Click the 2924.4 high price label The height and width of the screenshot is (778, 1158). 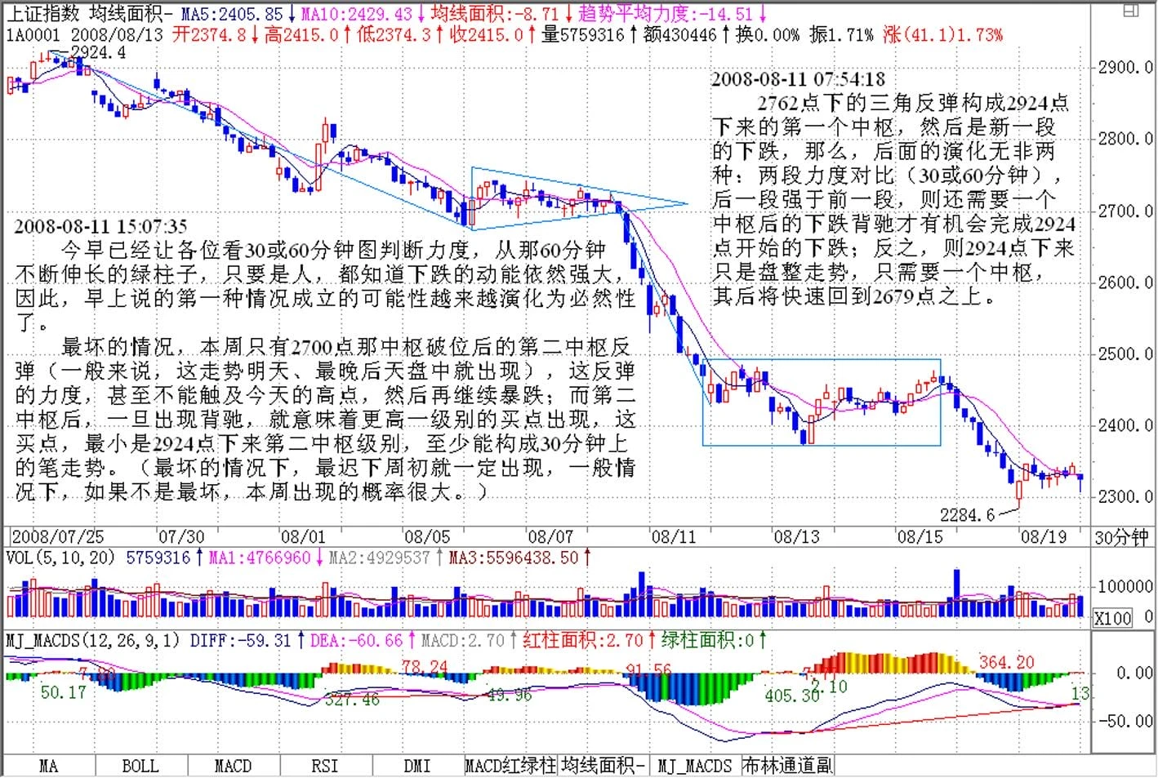(98, 53)
